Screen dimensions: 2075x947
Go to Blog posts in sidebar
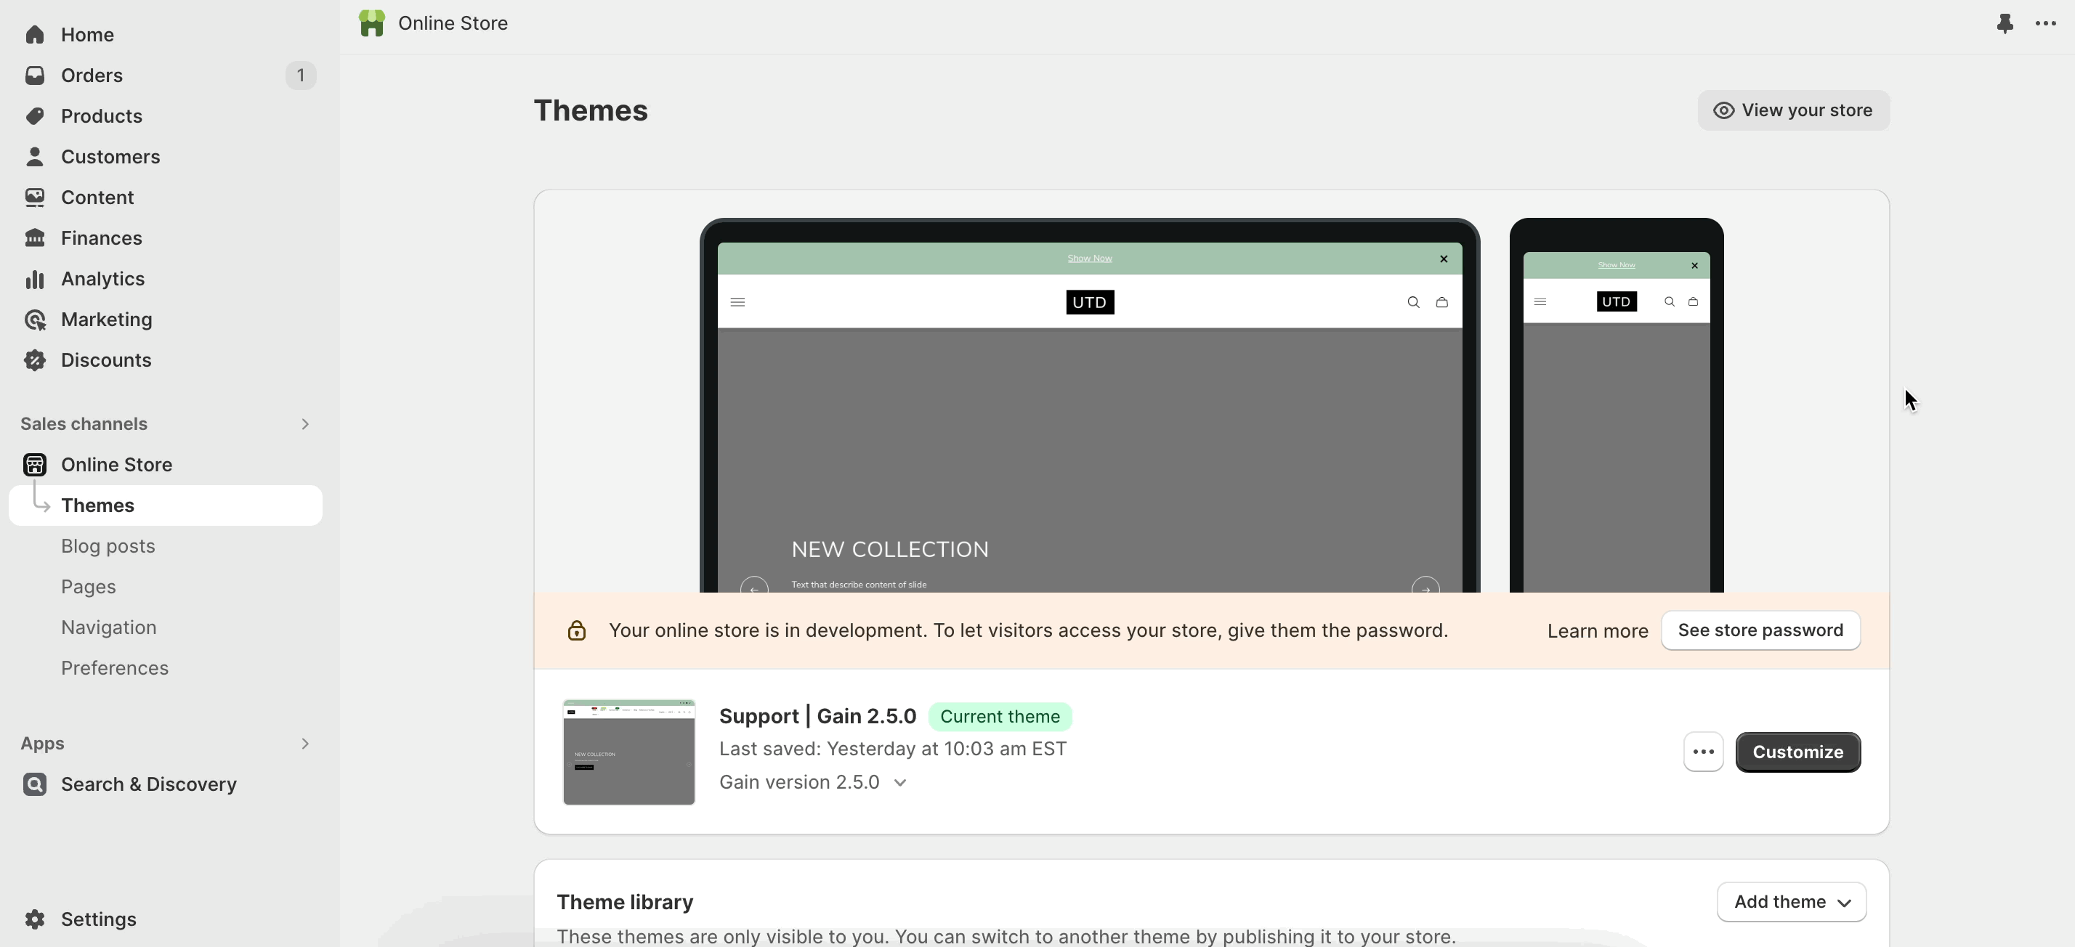[x=108, y=546]
